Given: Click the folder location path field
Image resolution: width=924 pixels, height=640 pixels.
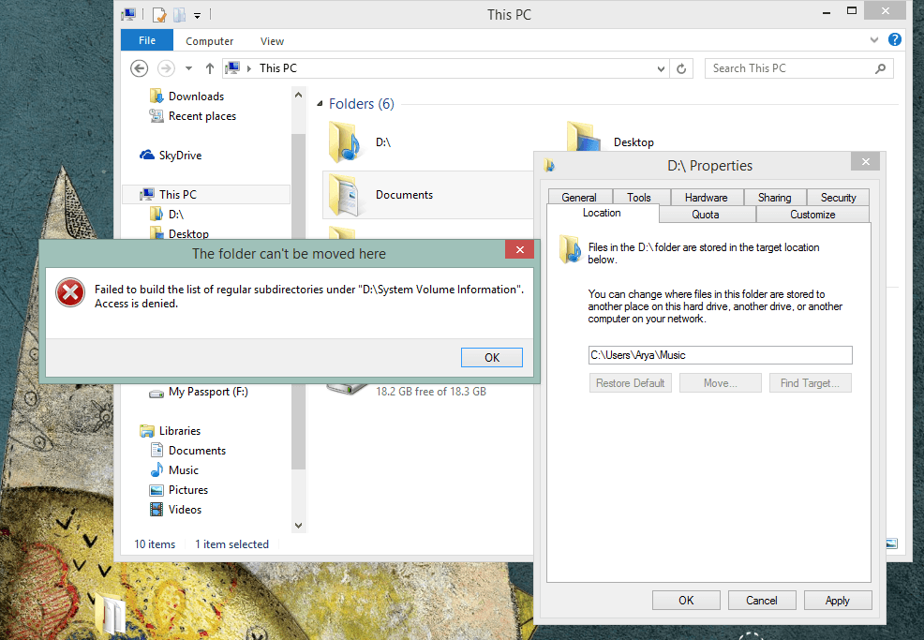Looking at the screenshot, I should point(719,355).
